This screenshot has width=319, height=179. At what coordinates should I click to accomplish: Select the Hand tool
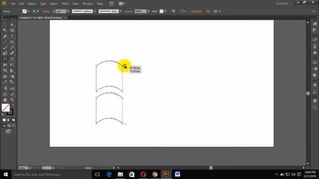[5, 100]
